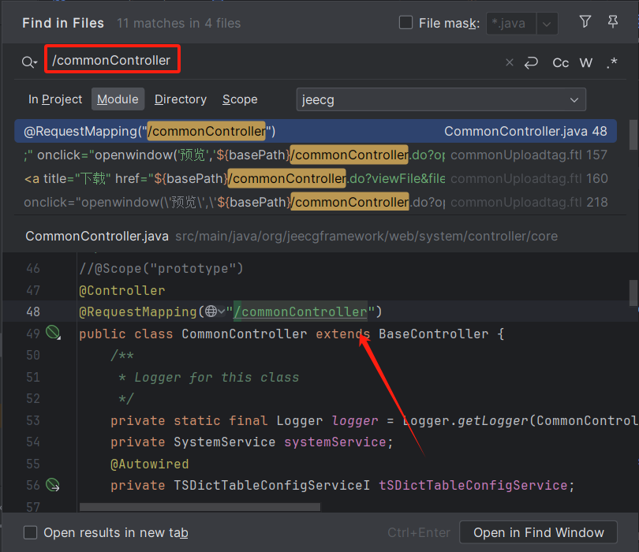639x552 pixels.
Task: Click the globe URL icon on line 48
Action: tap(211, 311)
